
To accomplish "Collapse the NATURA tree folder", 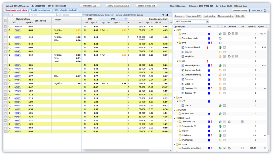I will point(175,110).
